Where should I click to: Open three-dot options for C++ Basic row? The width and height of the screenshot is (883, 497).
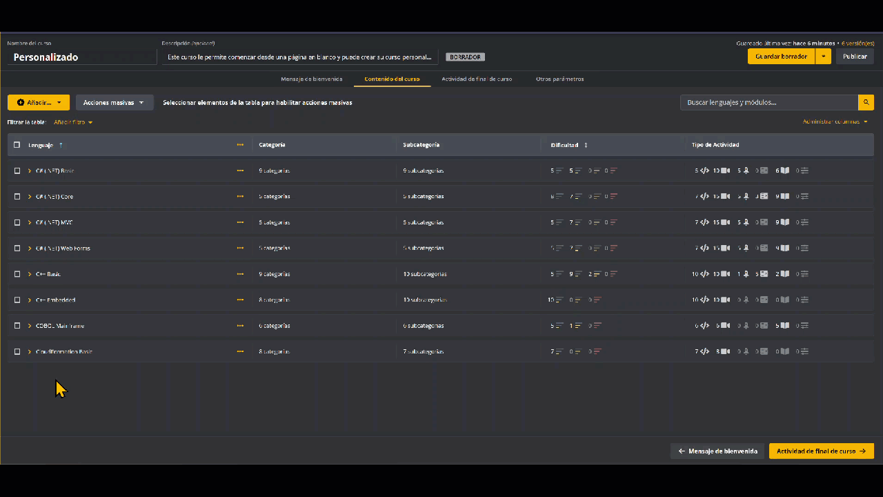[x=240, y=274]
